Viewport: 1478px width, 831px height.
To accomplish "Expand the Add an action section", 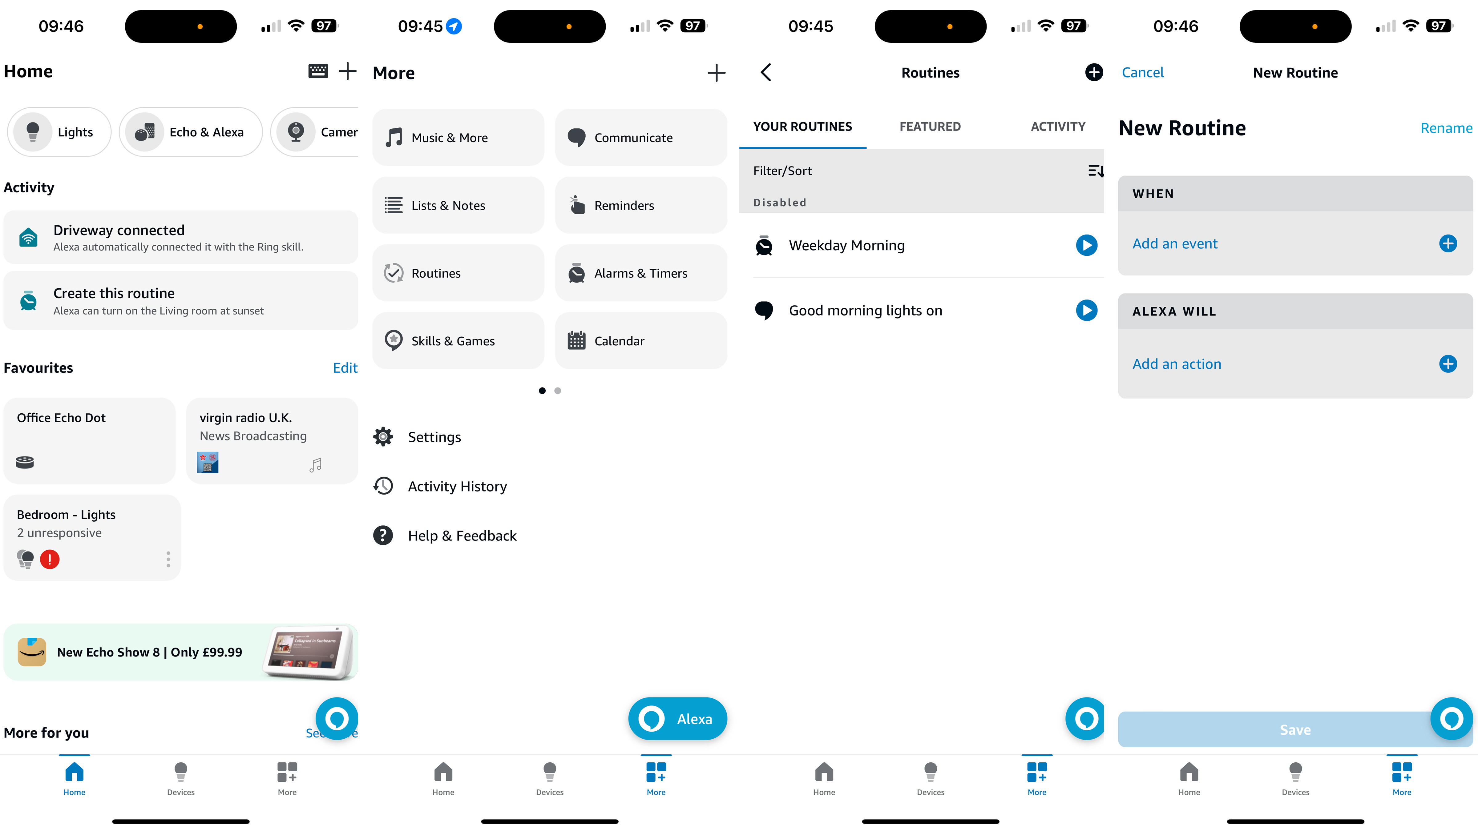I will 1448,363.
